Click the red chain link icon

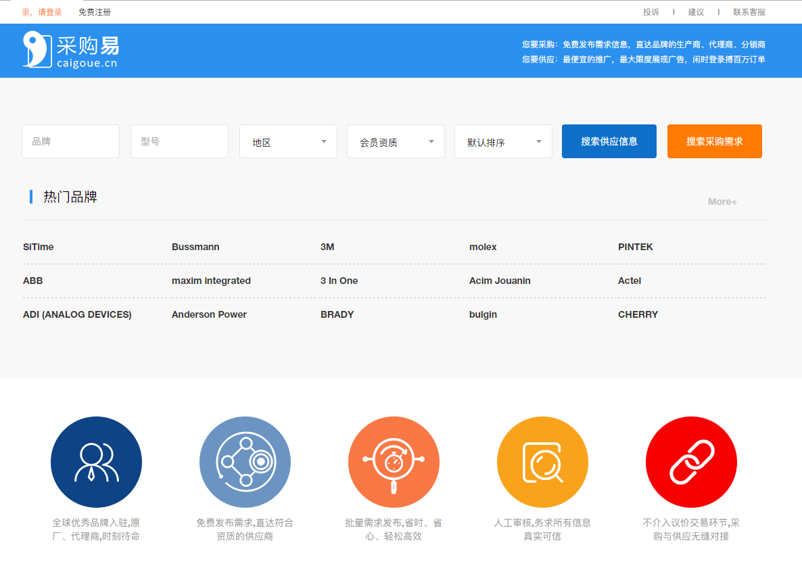click(x=691, y=462)
